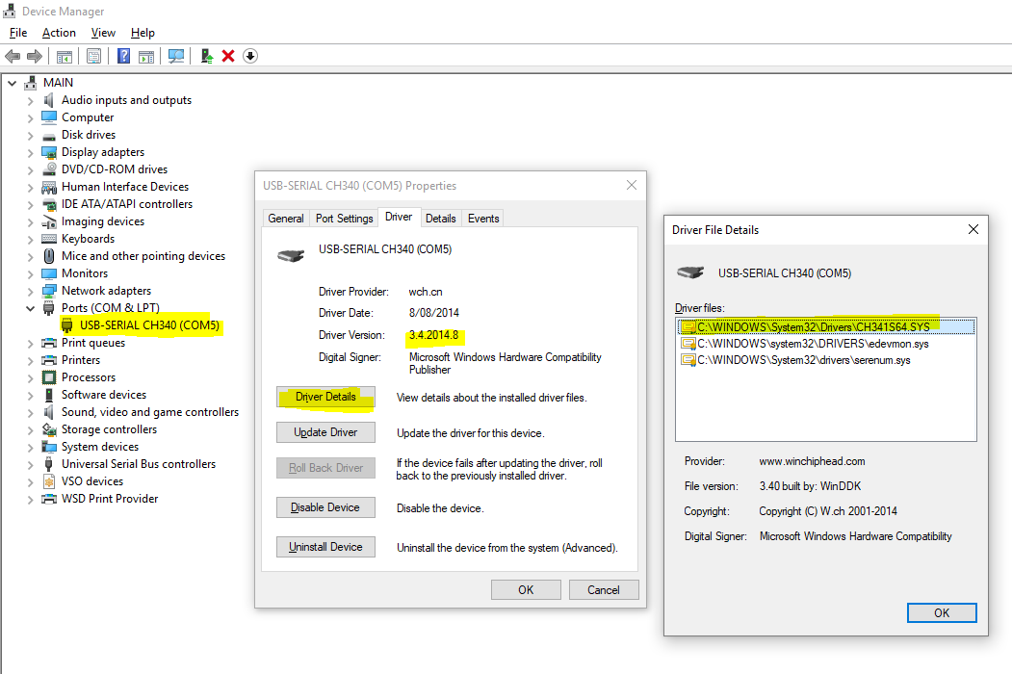Collapse the Ports (COM & LPT) node
Viewport: 1012px width, 674px height.
point(30,308)
